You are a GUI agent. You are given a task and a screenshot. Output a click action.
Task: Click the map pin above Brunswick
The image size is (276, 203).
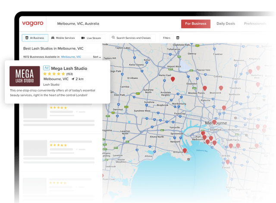221,88
